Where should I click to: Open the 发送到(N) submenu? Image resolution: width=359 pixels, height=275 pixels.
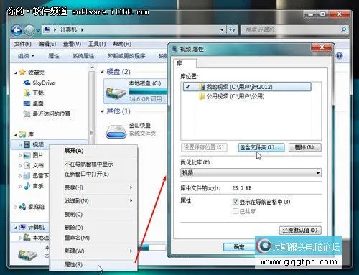[x=93, y=201]
